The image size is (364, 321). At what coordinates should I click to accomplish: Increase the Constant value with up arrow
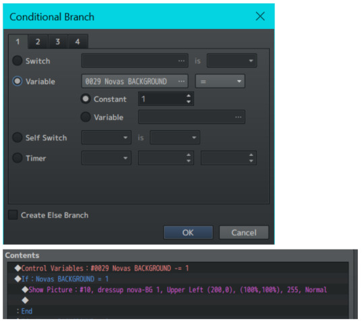click(189, 96)
